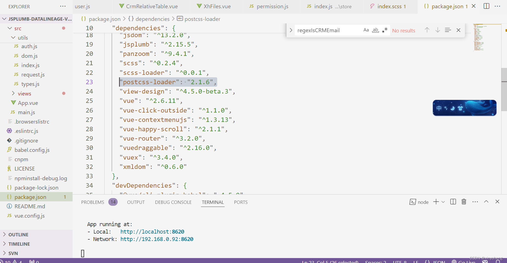The height and width of the screenshot is (263, 507).
Task: Split the editor to the right
Action: [486, 6]
